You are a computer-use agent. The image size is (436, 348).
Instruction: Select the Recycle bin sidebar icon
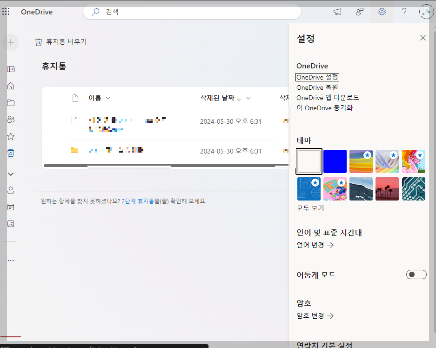[x=11, y=153]
